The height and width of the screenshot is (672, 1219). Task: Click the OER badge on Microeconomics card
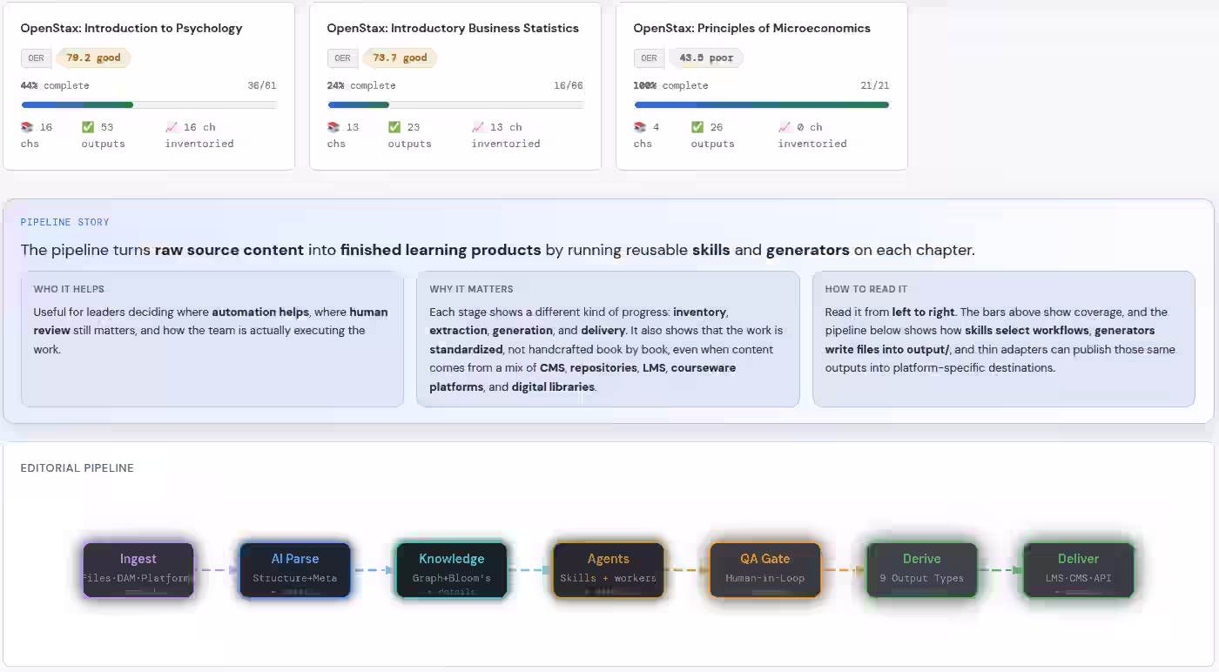tap(649, 58)
